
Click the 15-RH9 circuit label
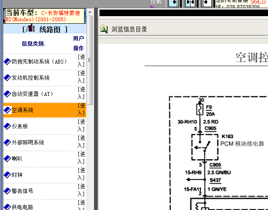tap(194, 173)
